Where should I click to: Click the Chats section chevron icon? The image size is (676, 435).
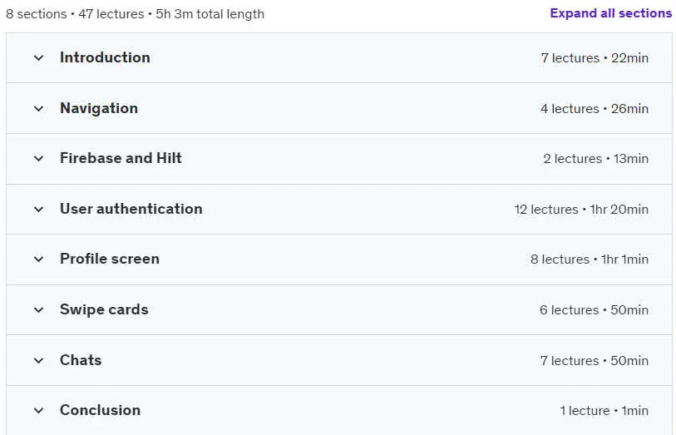click(39, 360)
